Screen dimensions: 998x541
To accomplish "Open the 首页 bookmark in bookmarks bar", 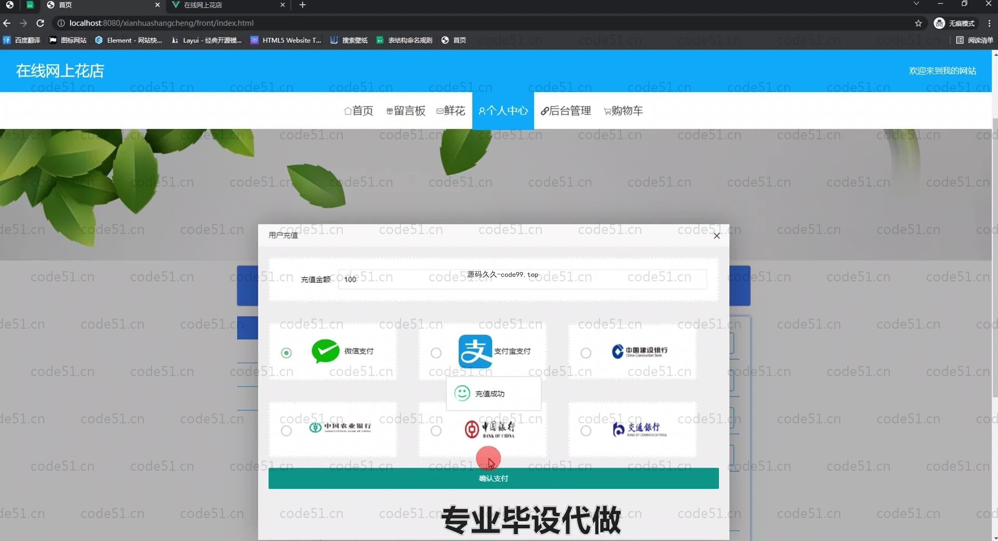I will [454, 40].
